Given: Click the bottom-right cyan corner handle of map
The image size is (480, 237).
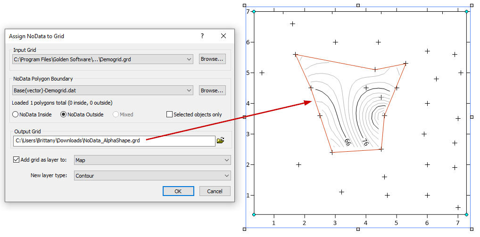Looking at the screenshot, I should point(466,215).
